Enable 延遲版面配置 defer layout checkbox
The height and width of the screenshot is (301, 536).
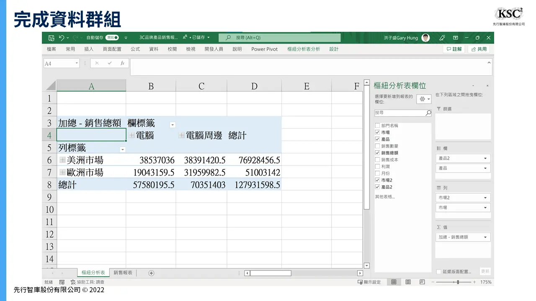[x=438, y=272]
